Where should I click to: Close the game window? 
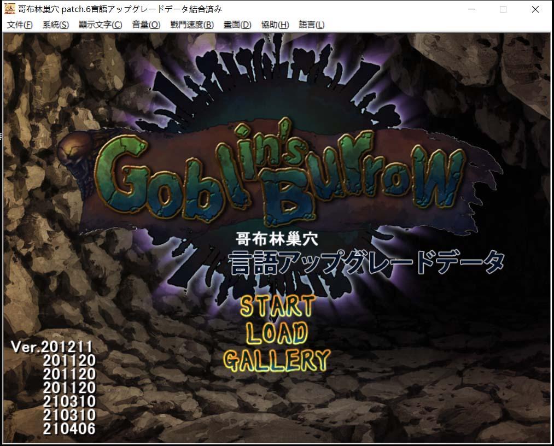pyautogui.click(x=535, y=9)
